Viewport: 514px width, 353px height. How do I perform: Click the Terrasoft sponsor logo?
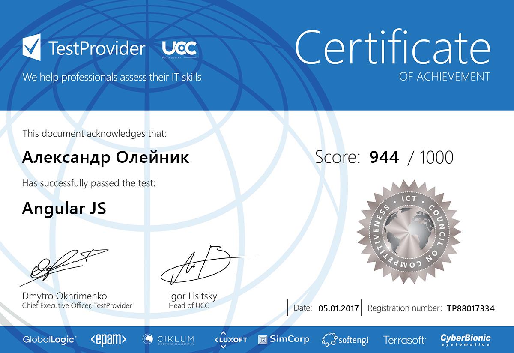(404, 340)
